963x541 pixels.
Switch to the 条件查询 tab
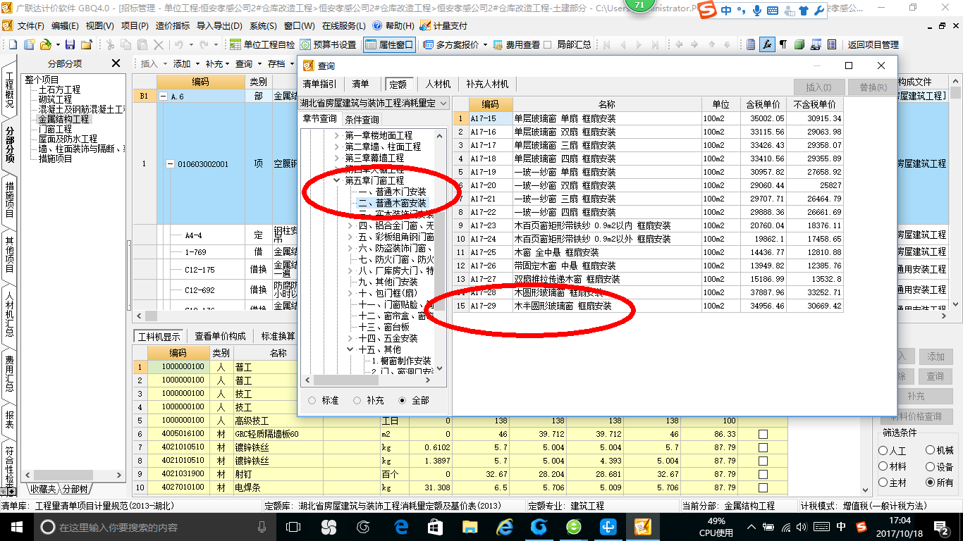tap(362, 119)
